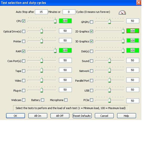
Task: Select the Network test checkbox
Action: (91, 71)
